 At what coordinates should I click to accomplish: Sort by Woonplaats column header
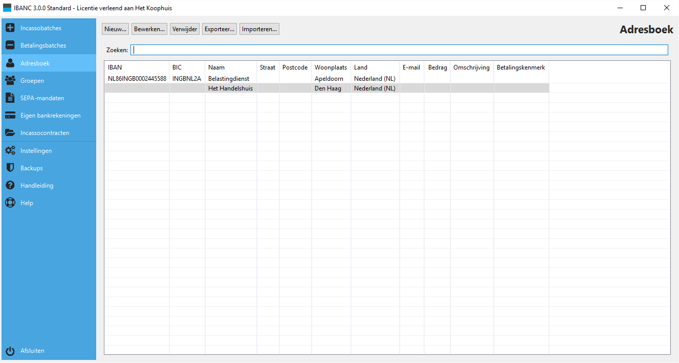331,67
